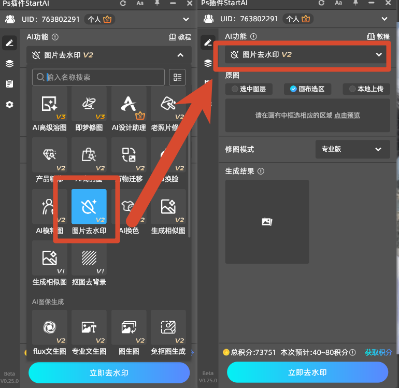
Task: Select the 本地上传 radio option
Action: pyautogui.click(x=366, y=89)
